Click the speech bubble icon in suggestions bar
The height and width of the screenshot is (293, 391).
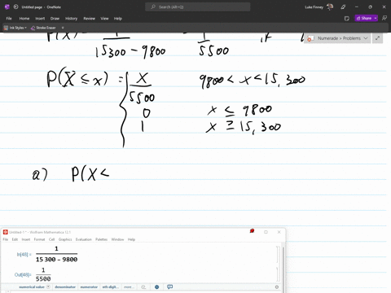pos(169,286)
